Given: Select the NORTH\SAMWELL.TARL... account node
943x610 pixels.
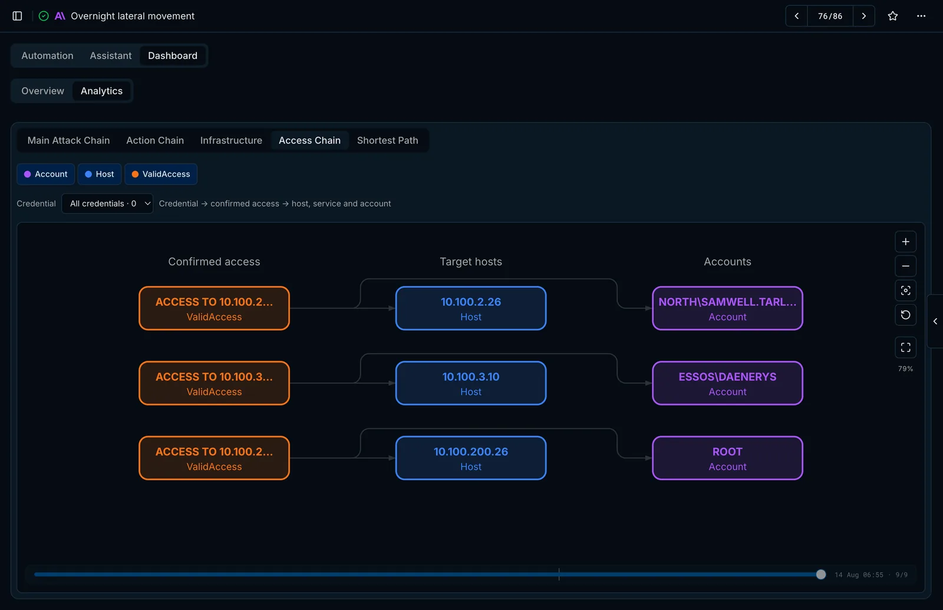Looking at the screenshot, I should [x=728, y=308].
